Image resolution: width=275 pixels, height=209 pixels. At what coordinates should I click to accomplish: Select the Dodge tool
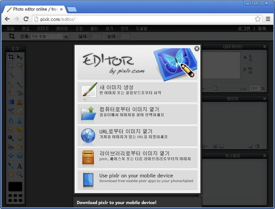coord(11,138)
